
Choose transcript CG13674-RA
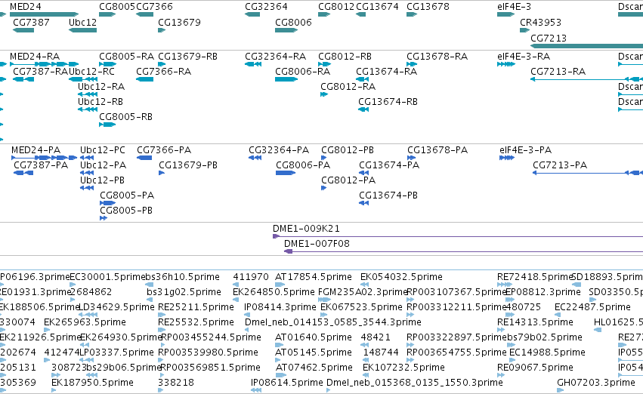tap(387, 71)
